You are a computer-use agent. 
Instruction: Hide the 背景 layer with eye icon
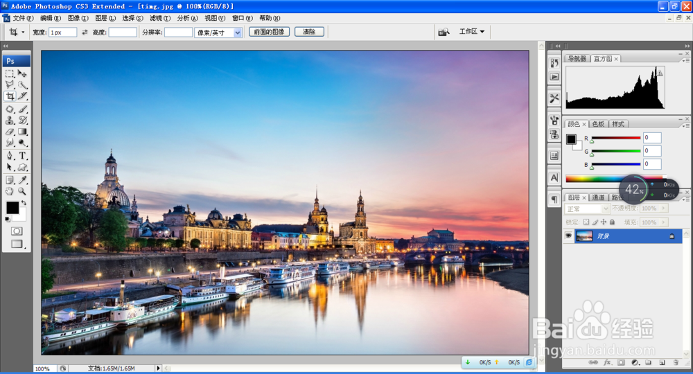pos(568,235)
